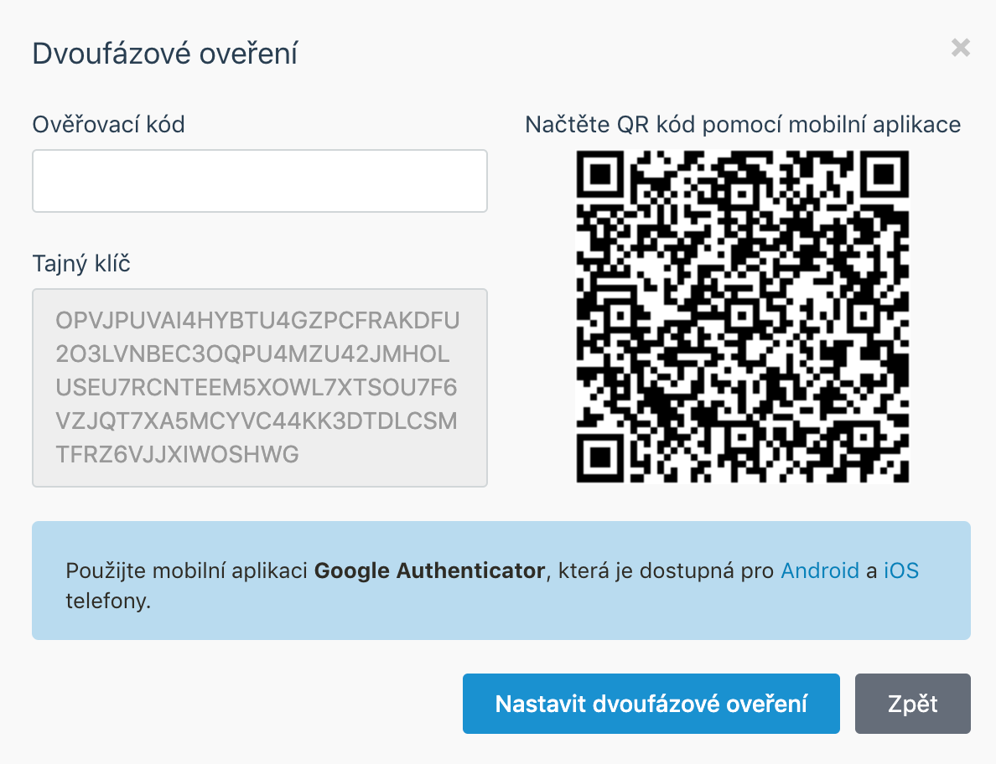Follow the Android app link
This screenshot has height=764, width=996.
[x=820, y=570]
